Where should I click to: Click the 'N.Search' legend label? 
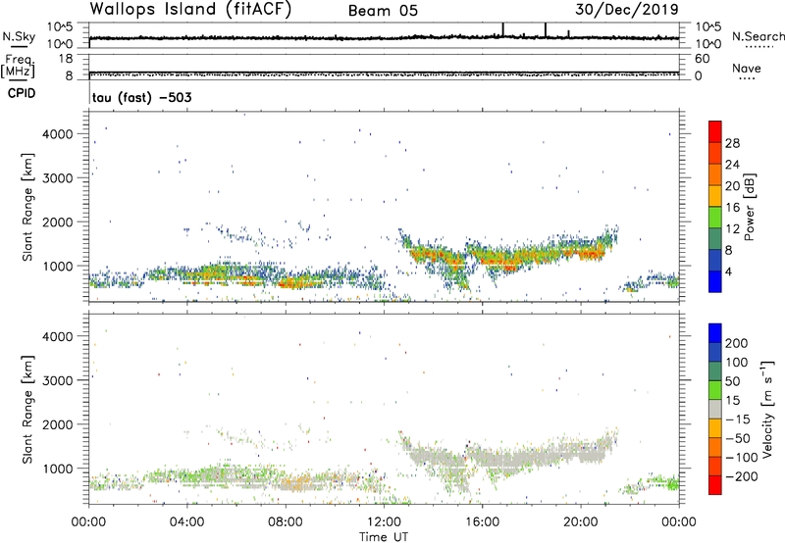pos(758,36)
